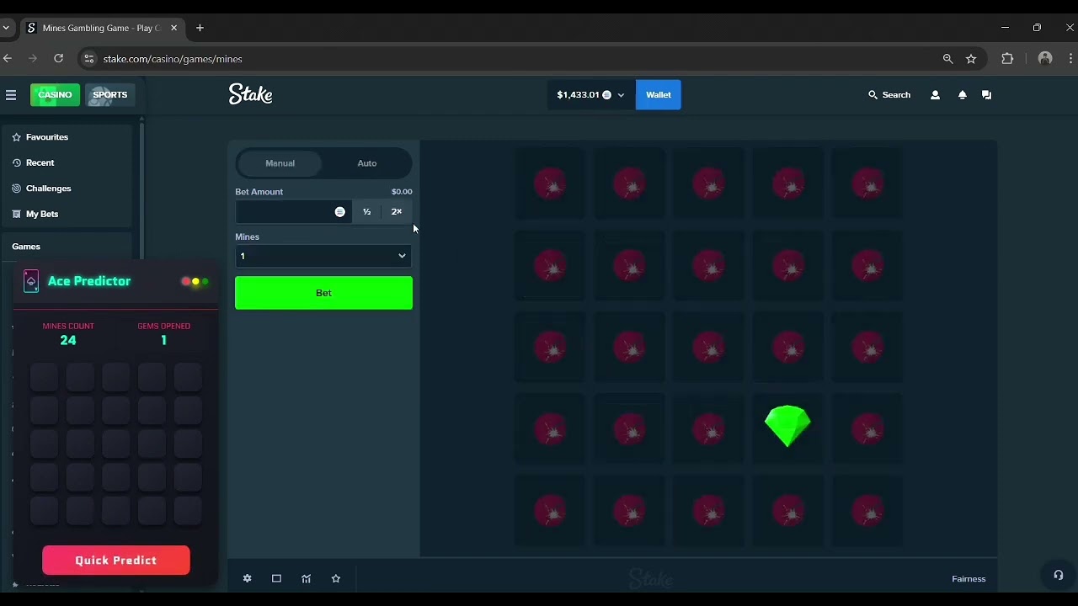
Task: Open live support headset icon
Action: 1058,576
